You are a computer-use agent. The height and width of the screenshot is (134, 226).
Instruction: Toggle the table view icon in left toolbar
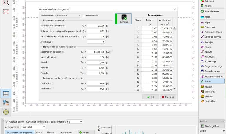[6, 93]
